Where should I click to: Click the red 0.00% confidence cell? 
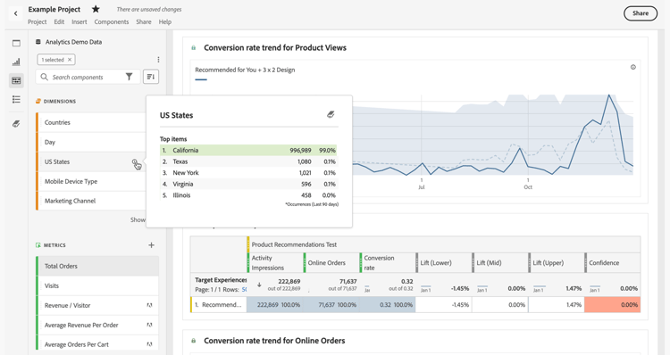(x=612, y=305)
